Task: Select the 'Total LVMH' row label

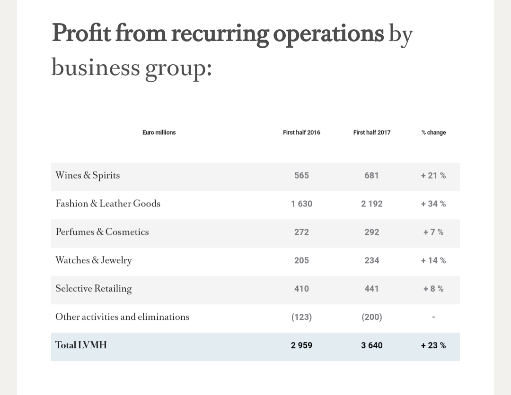Action: (81, 345)
